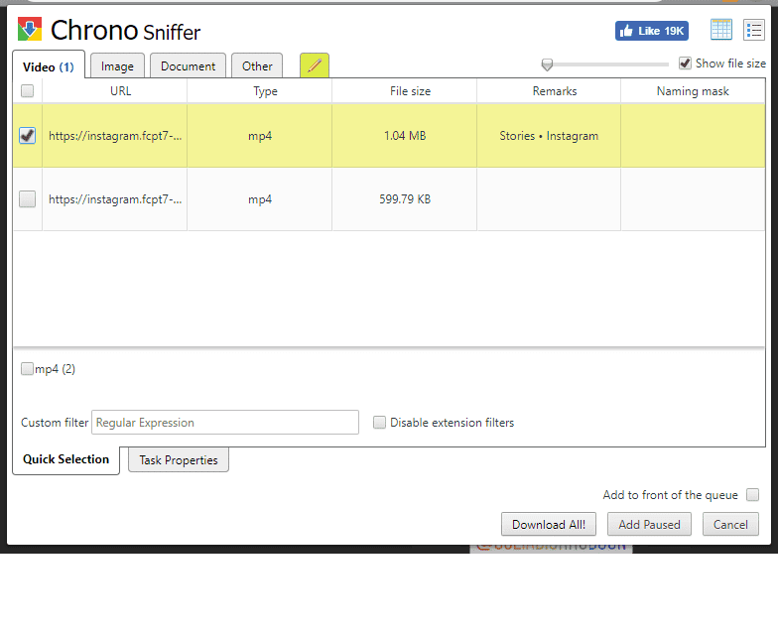Check the 599.79 KB row checkbox
Image resolution: width=778 pixels, height=635 pixels.
pos(28,198)
